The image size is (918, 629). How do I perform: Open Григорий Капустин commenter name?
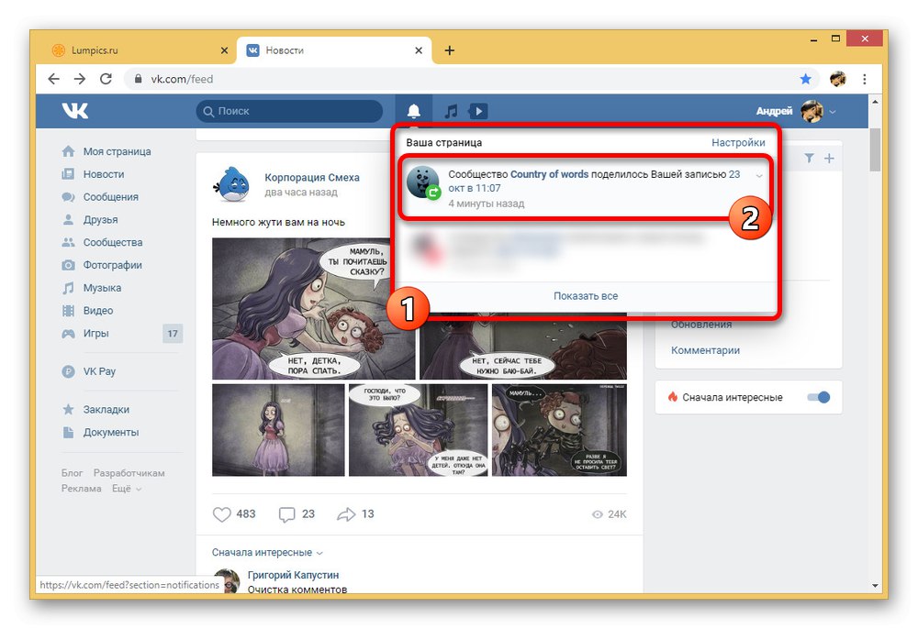[x=293, y=575]
